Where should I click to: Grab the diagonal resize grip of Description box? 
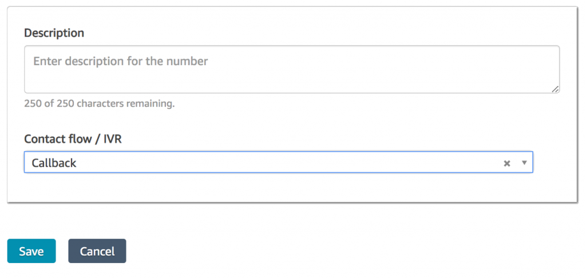click(556, 89)
